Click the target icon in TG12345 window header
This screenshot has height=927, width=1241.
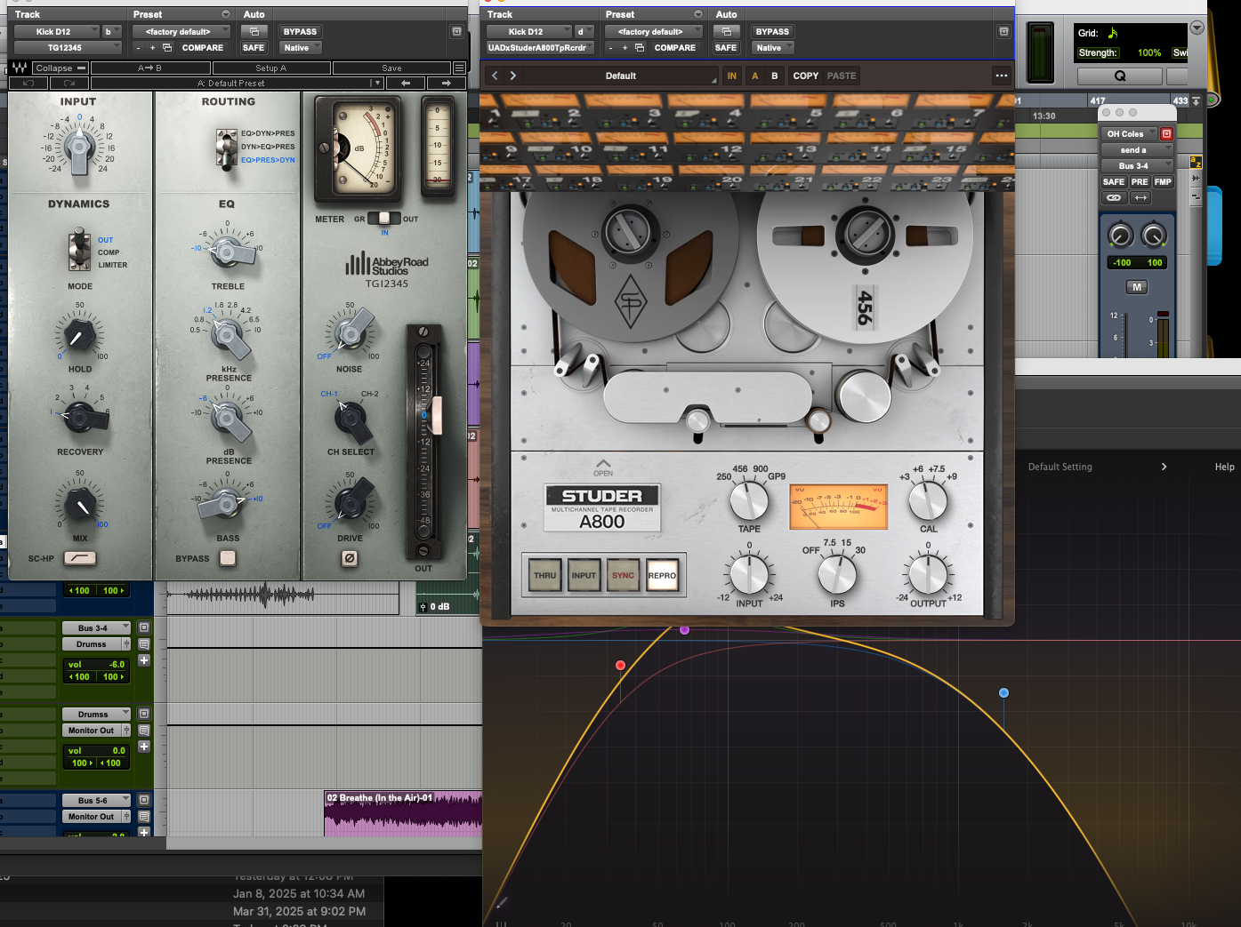(456, 31)
